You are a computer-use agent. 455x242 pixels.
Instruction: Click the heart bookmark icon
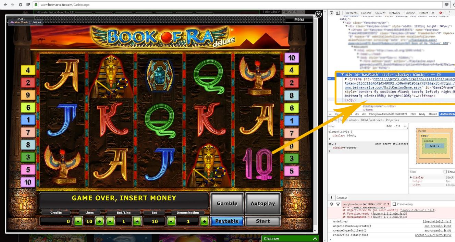coord(446,5)
